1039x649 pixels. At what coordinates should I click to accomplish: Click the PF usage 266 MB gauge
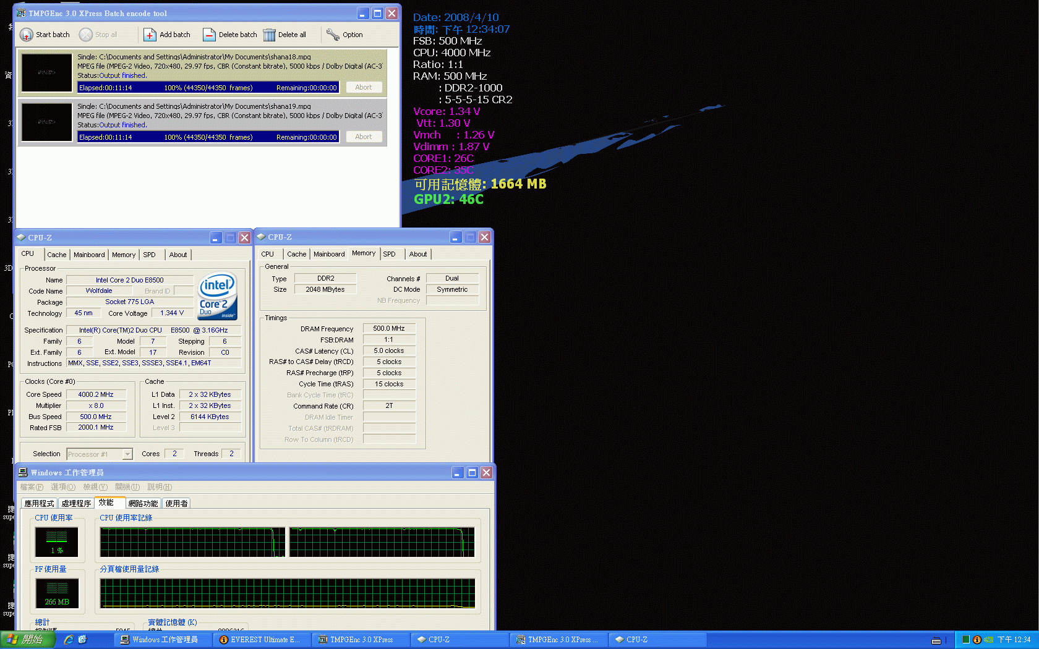pos(57,593)
